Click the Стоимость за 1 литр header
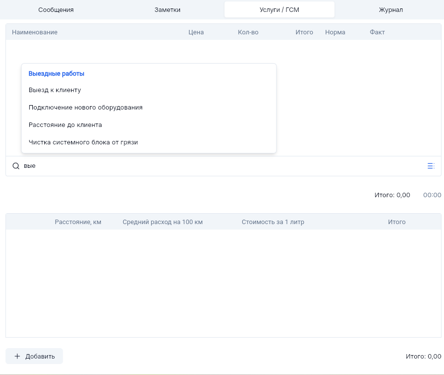 click(273, 222)
